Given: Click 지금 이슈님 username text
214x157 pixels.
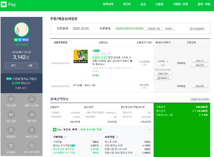Looking at the screenshot, I should coord(21,45).
